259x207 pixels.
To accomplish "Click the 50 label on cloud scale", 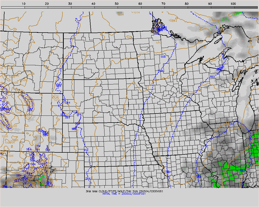I will point(117,4).
